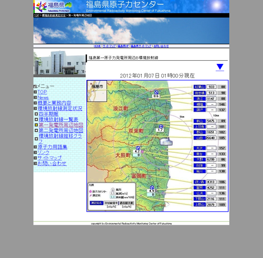This screenshot has width=263, height=258.
Task: Click the yellow bullet beside 第一発電所周辺地図
Action: pyautogui.click(x=36, y=125)
